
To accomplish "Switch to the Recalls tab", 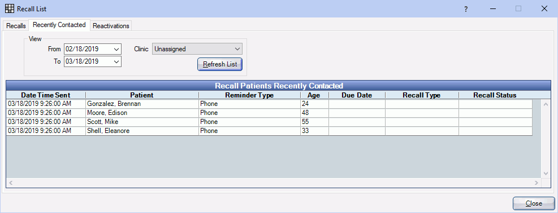I will [x=16, y=26].
